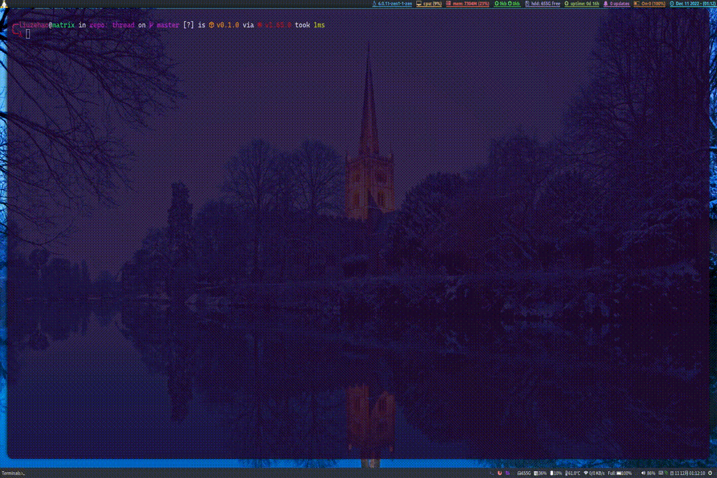Click the Arch logo kernel version widget
717x478 pixels.
coord(392,4)
